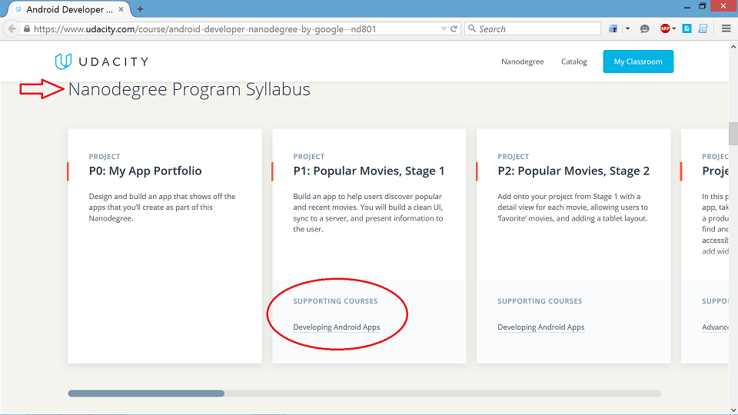738x415 pixels.
Task: Open the Catalog nav menu item
Action: [x=573, y=61]
